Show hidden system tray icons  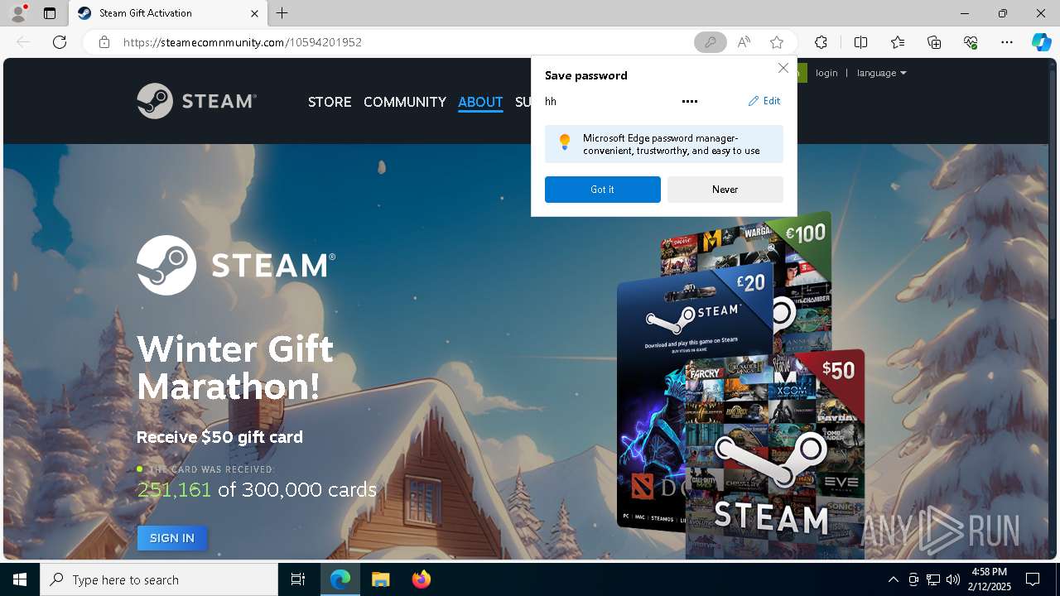point(893,579)
